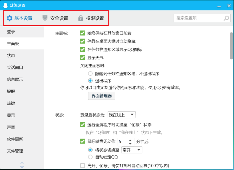Uncheck 始终保持在其他窗口前端
This screenshot has height=170, width=234.
pyautogui.click(x=83, y=33)
